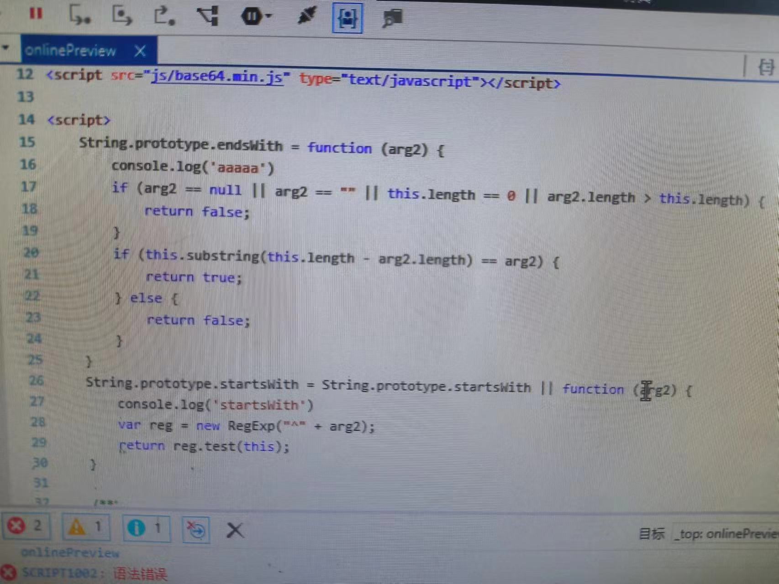Screen dimensions: 779x584
Task: Click the Step Into debugger icon
Action: 79,15
